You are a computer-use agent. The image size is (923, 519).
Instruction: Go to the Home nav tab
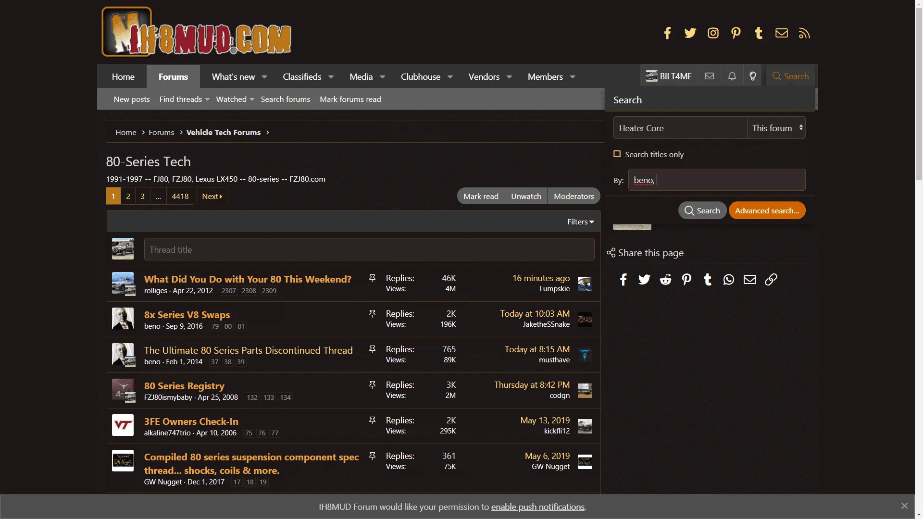click(123, 77)
